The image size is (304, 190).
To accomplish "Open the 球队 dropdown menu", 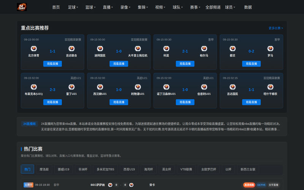I will coord(177,7).
